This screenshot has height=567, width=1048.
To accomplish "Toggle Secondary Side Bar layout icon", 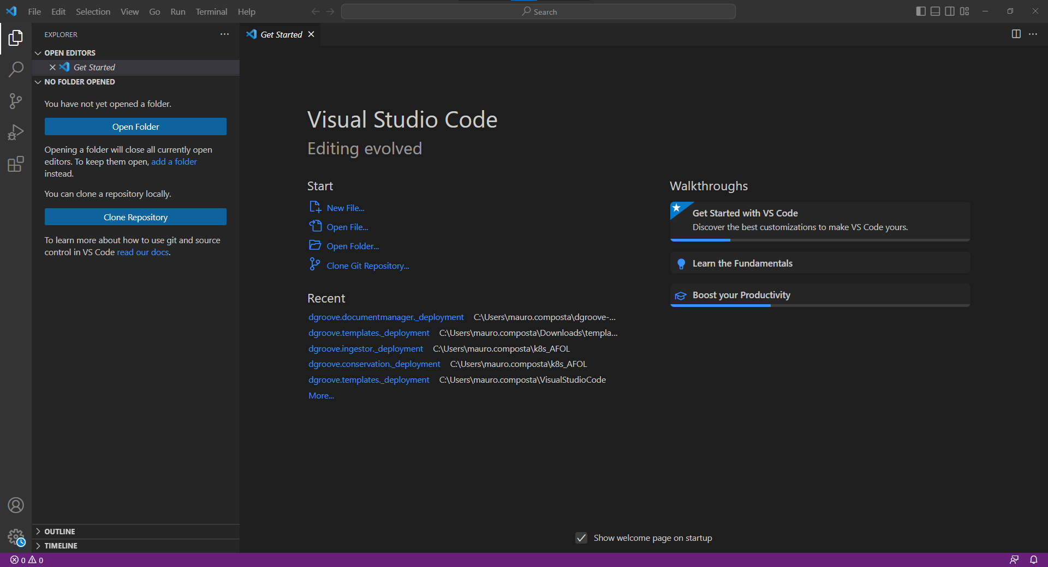I will coord(950,11).
